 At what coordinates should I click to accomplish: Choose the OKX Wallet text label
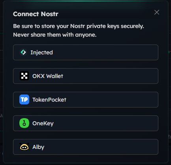click(x=48, y=76)
